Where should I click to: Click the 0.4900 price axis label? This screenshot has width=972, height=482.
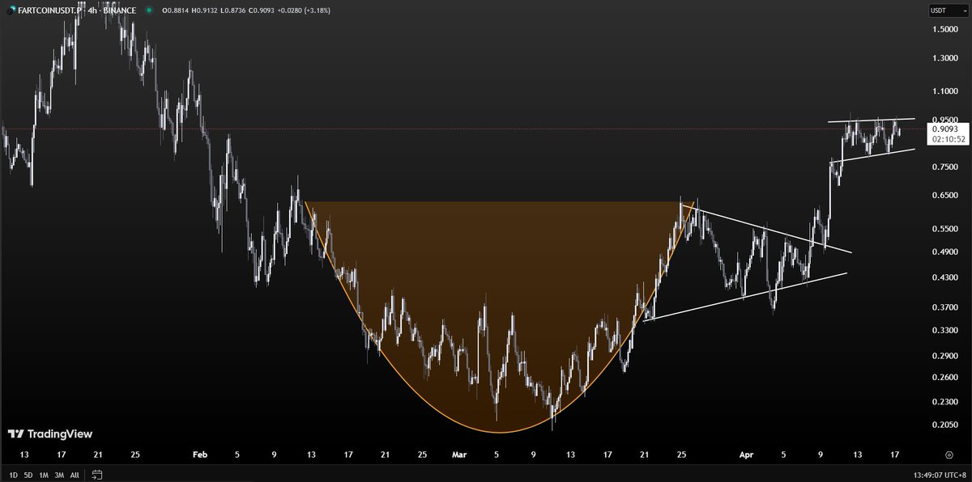(945, 252)
